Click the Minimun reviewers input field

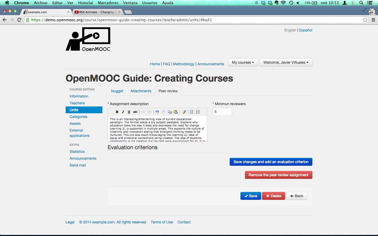222,112
